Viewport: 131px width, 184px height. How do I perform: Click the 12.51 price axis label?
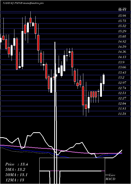pos(122,93)
